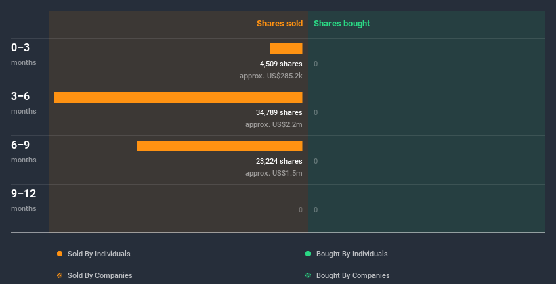Select the 0–3 months row label
Image resolution: width=556 pixels, height=284 pixels.
pyautogui.click(x=24, y=54)
